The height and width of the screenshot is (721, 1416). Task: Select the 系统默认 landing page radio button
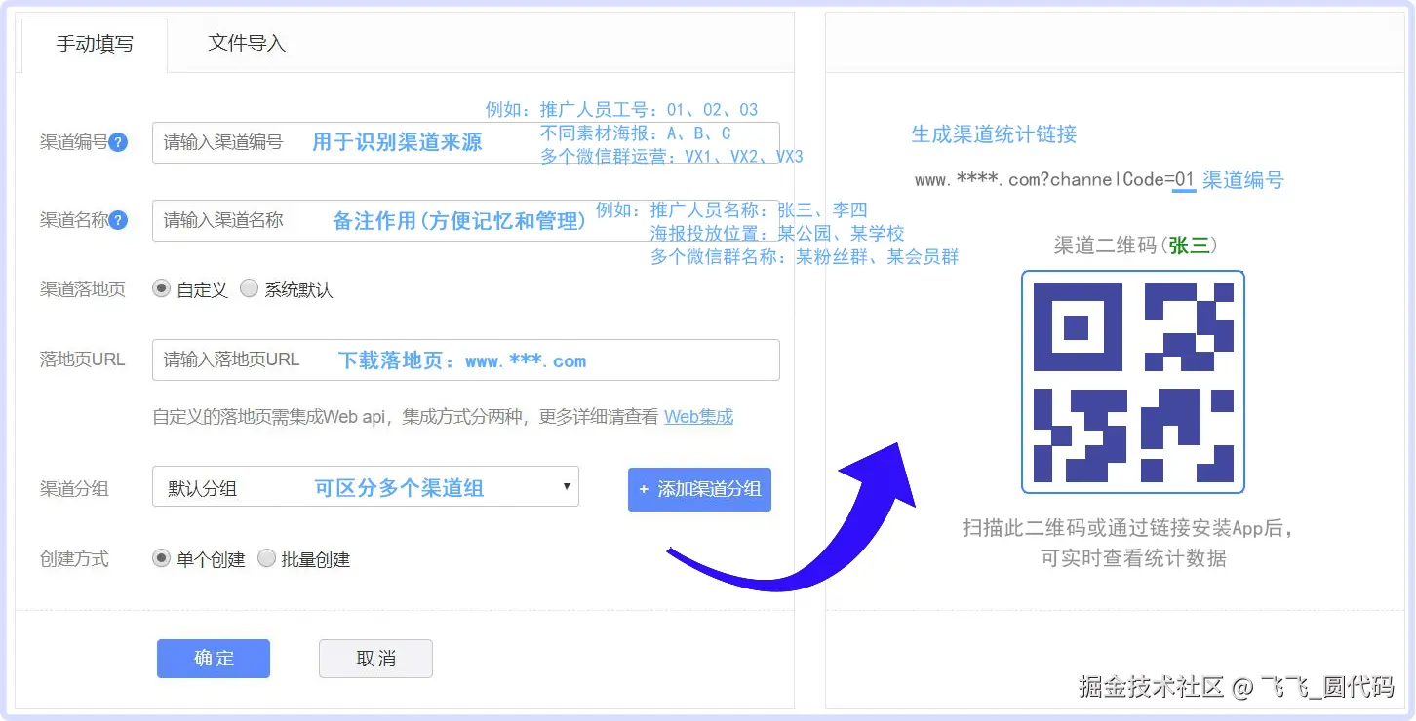tap(249, 288)
